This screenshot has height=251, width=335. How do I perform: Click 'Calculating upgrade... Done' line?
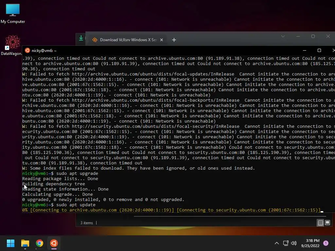pos(58,194)
